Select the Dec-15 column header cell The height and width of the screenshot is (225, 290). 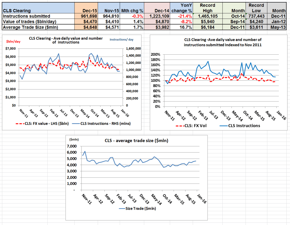[x=86, y=8]
